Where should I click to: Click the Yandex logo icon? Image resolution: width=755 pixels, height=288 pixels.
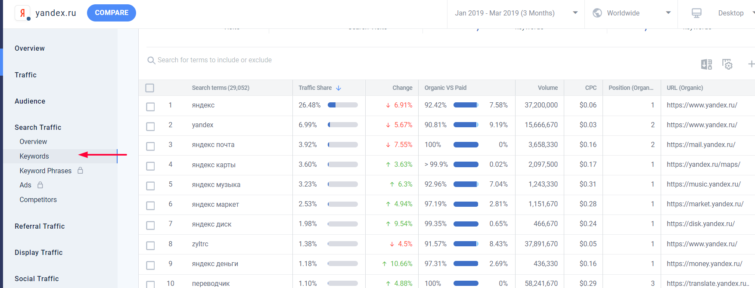(22, 13)
